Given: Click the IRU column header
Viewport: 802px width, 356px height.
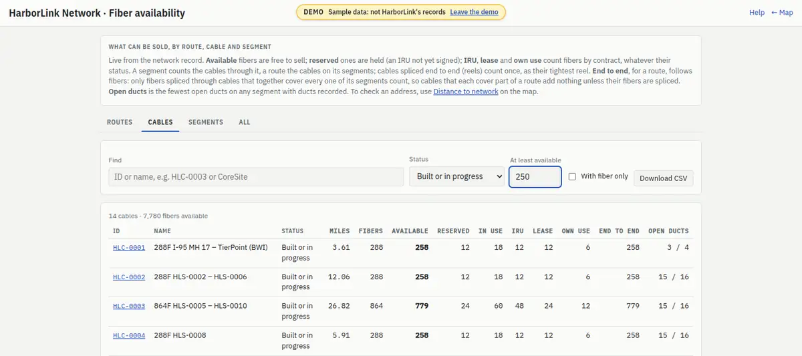Looking at the screenshot, I should click(x=517, y=231).
